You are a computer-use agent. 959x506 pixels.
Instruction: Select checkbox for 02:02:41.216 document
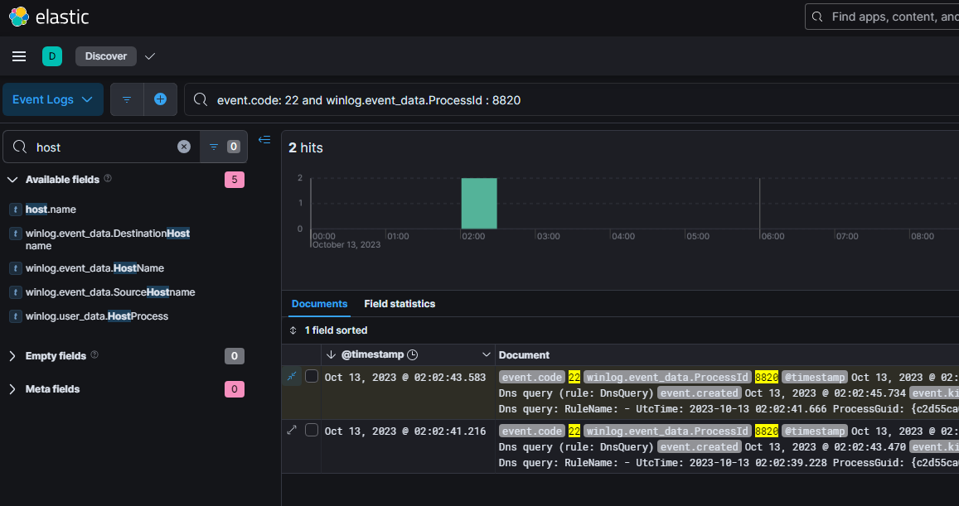point(312,431)
